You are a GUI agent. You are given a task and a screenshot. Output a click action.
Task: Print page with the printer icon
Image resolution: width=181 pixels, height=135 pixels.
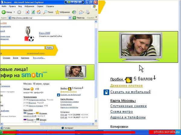click(x=87, y=12)
